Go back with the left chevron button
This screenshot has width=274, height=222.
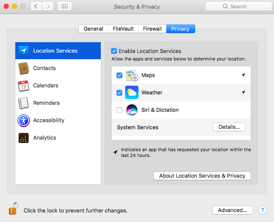pyautogui.click(x=36, y=7)
